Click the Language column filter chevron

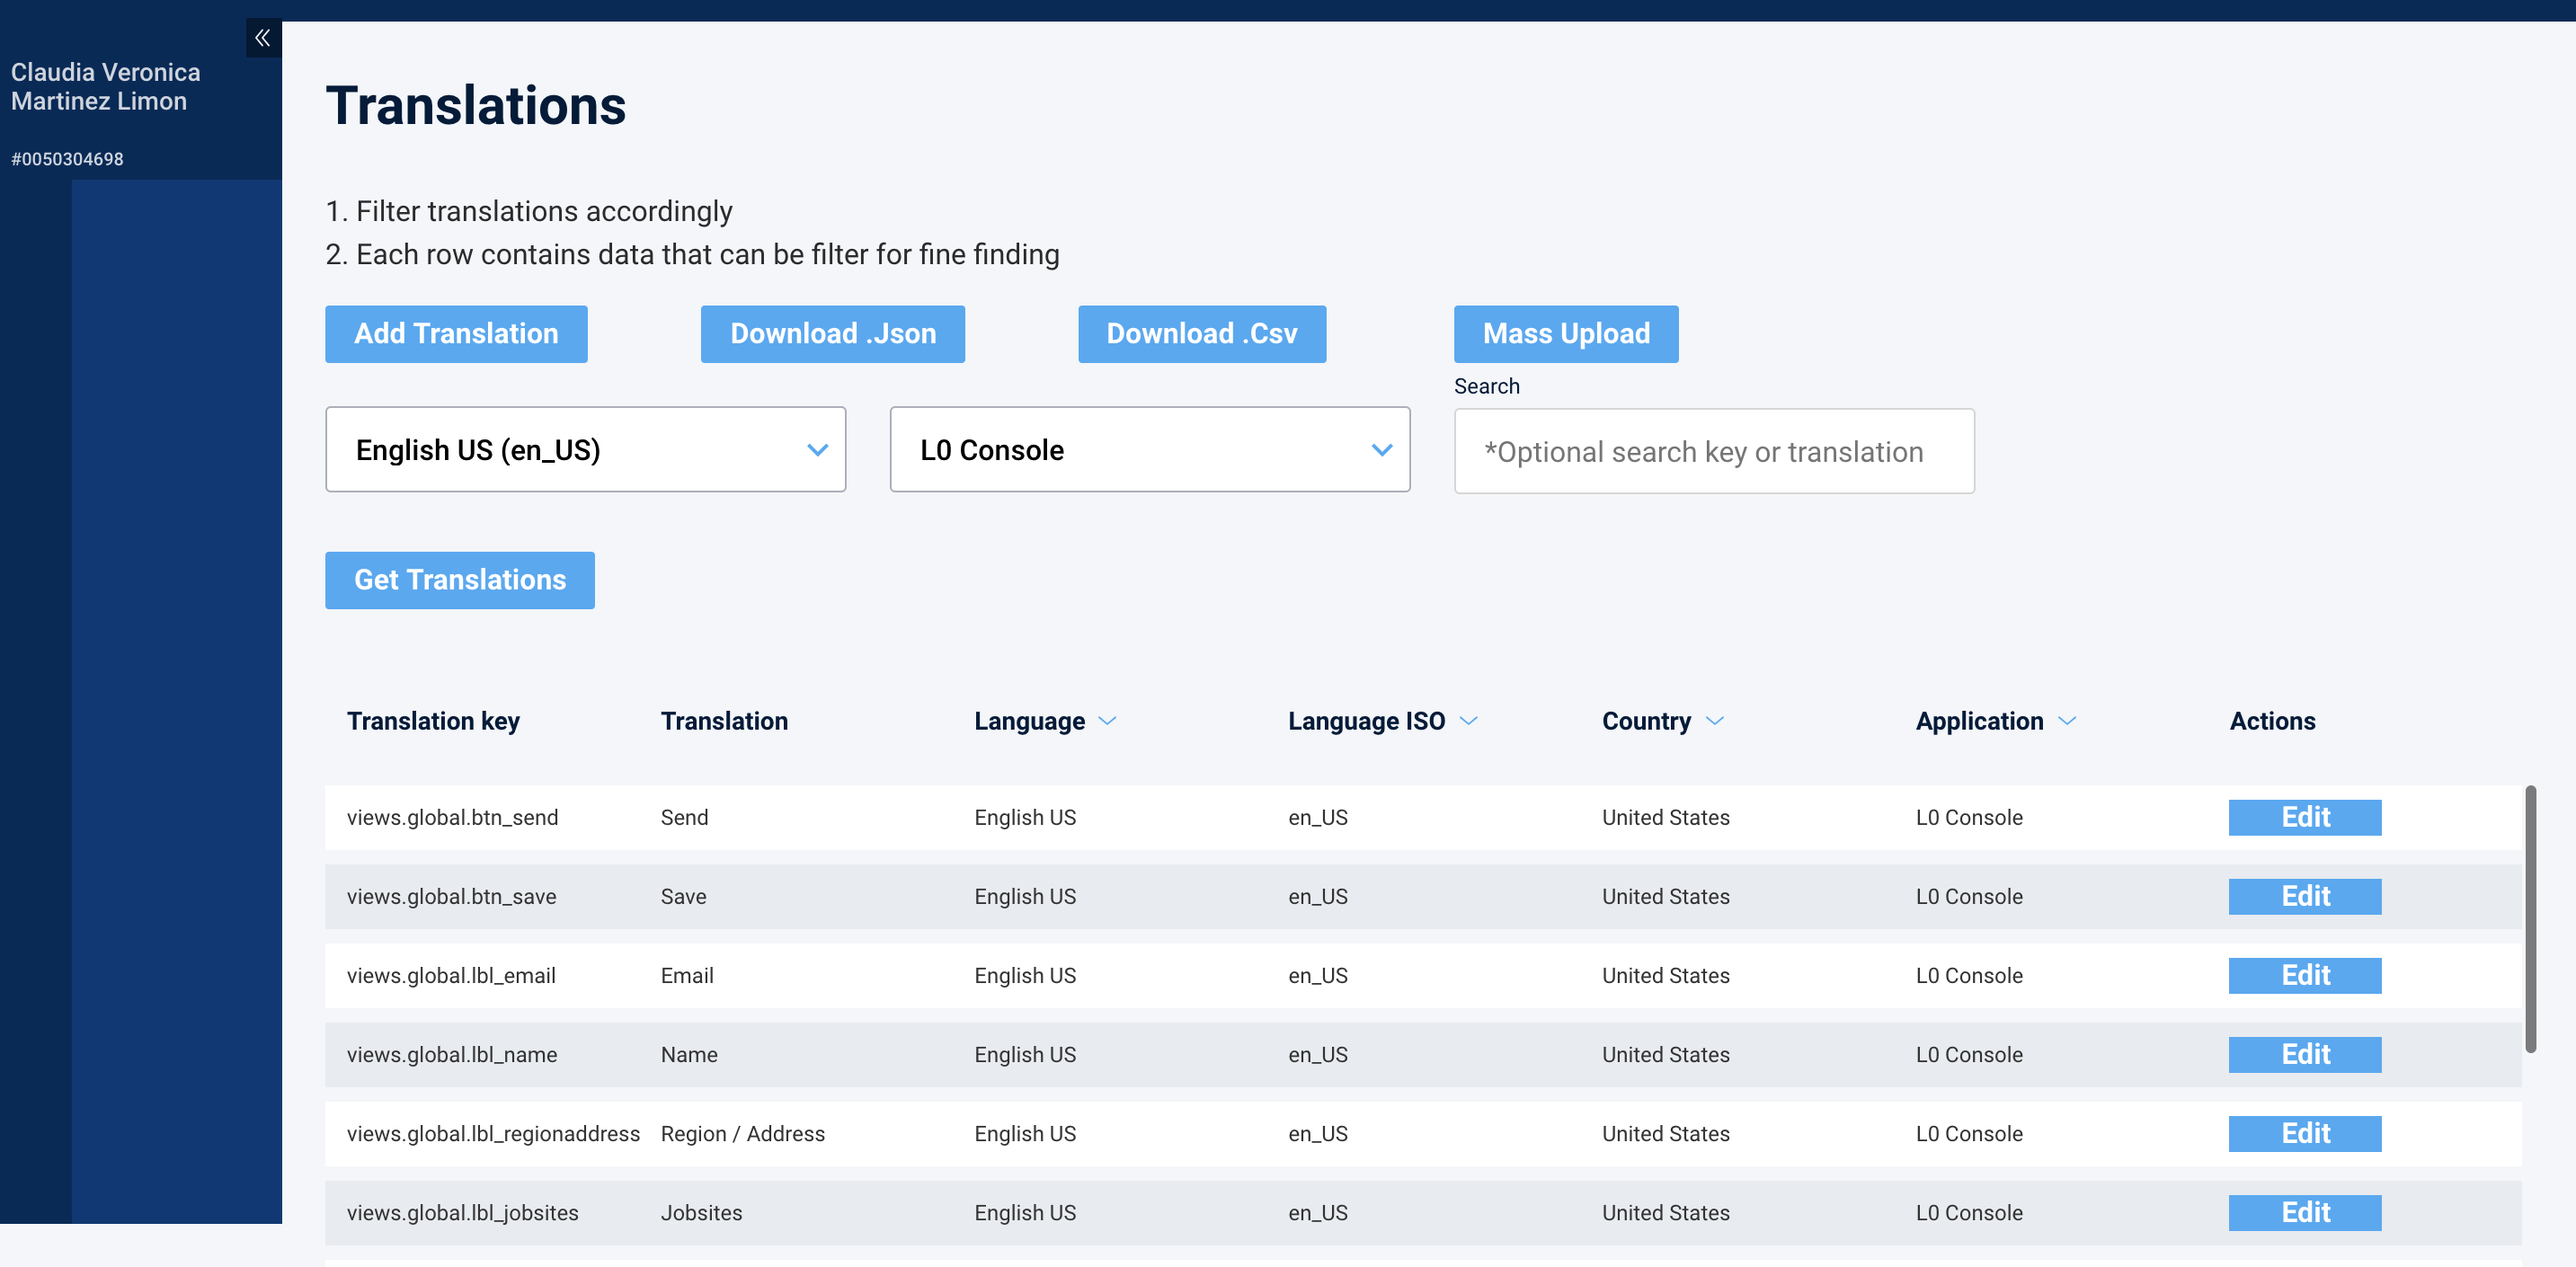[1107, 721]
